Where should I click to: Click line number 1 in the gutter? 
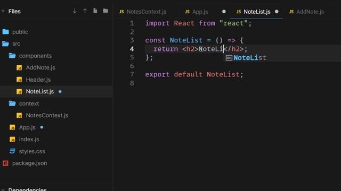click(x=132, y=23)
